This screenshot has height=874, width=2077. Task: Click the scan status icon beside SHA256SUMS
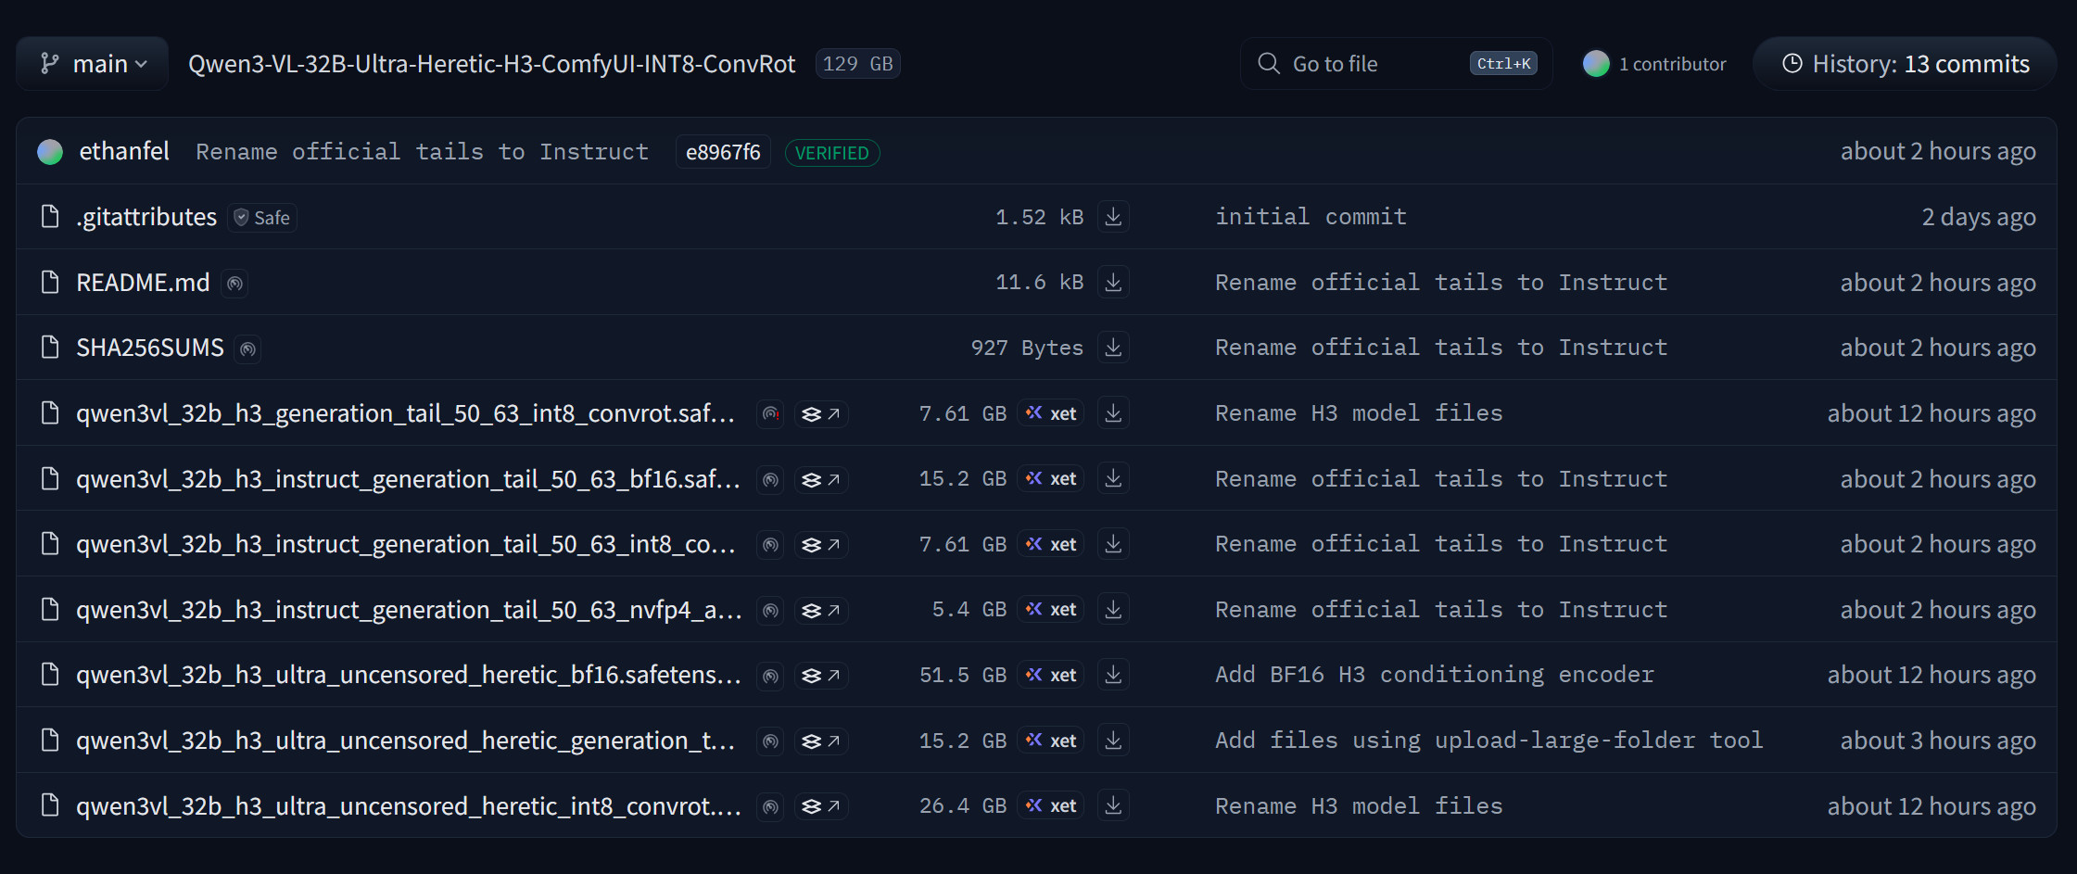(247, 349)
